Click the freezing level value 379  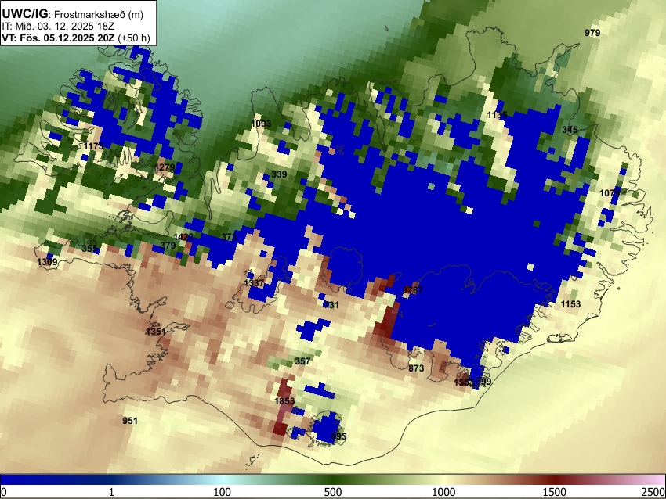coord(168,245)
